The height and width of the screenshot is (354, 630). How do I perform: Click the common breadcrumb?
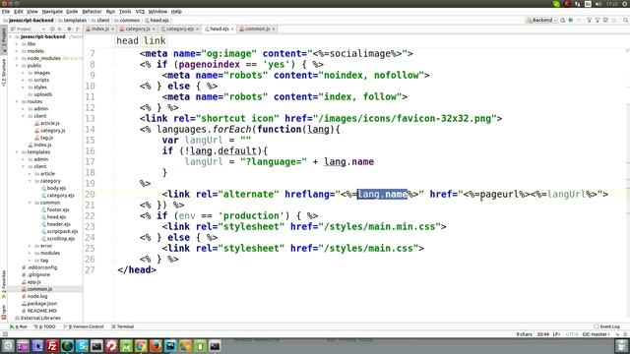coord(127,20)
